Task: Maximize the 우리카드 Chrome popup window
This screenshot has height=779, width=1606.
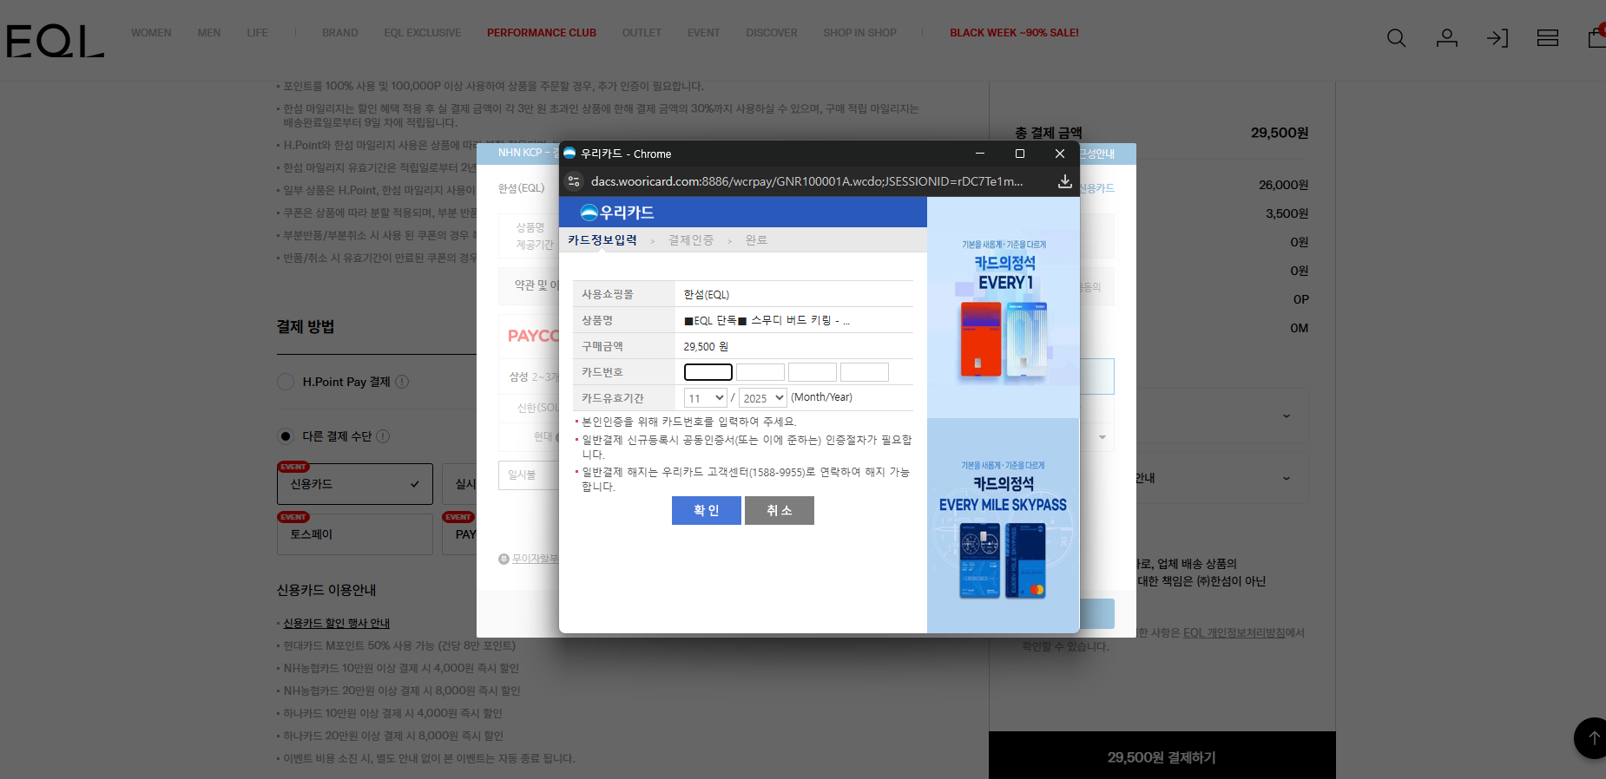Action: (1020, 154)
